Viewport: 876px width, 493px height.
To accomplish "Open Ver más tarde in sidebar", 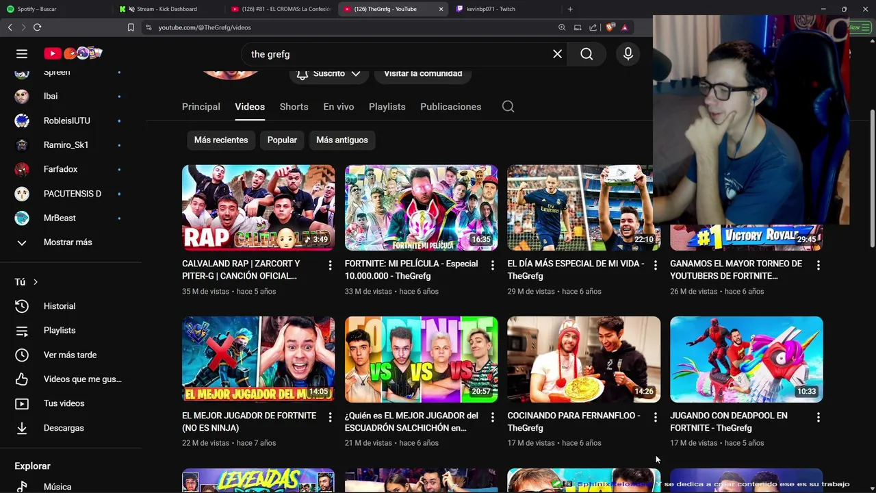I will [x=71, y=355].
